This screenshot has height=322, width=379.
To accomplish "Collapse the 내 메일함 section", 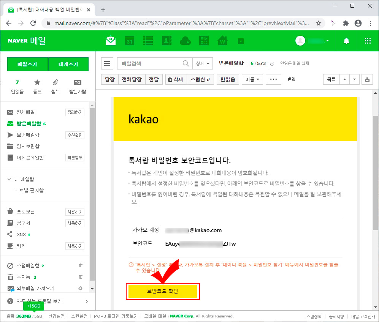I will click(x=9, y=179).
